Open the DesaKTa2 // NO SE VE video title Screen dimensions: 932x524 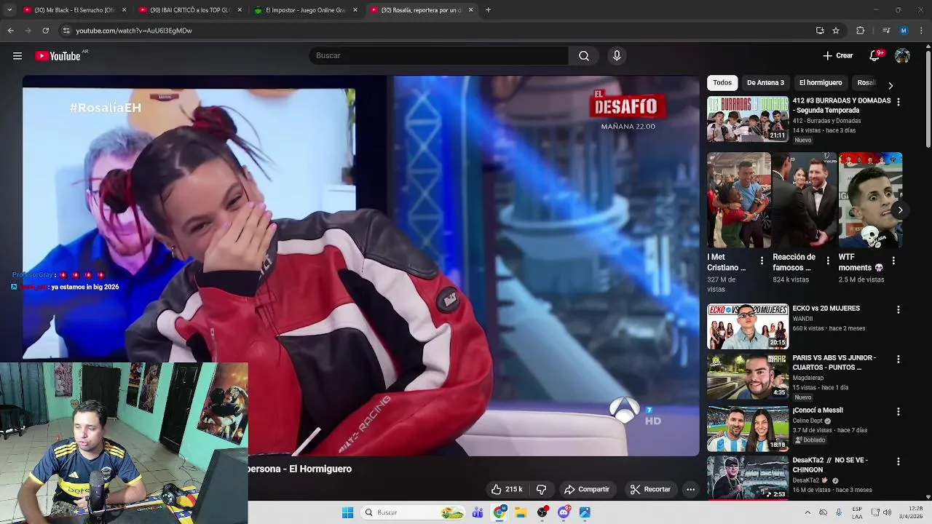pos(830,464)
